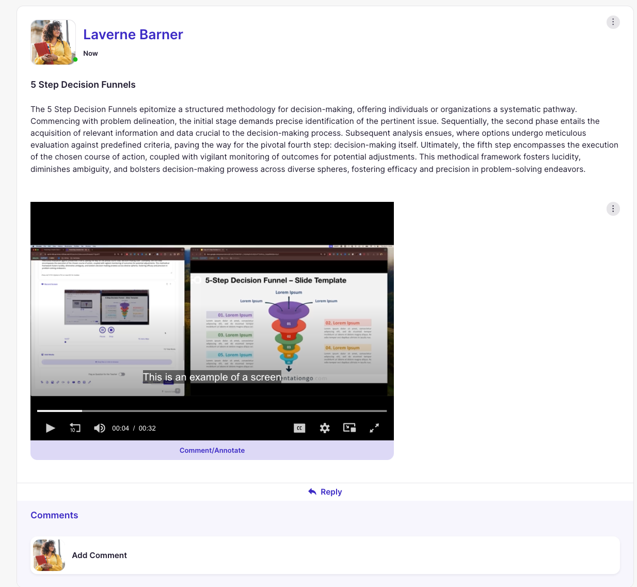This screenshot has height=587, width=637.
Task: Toggle closed captions on video
Action: tap(299, 428)
